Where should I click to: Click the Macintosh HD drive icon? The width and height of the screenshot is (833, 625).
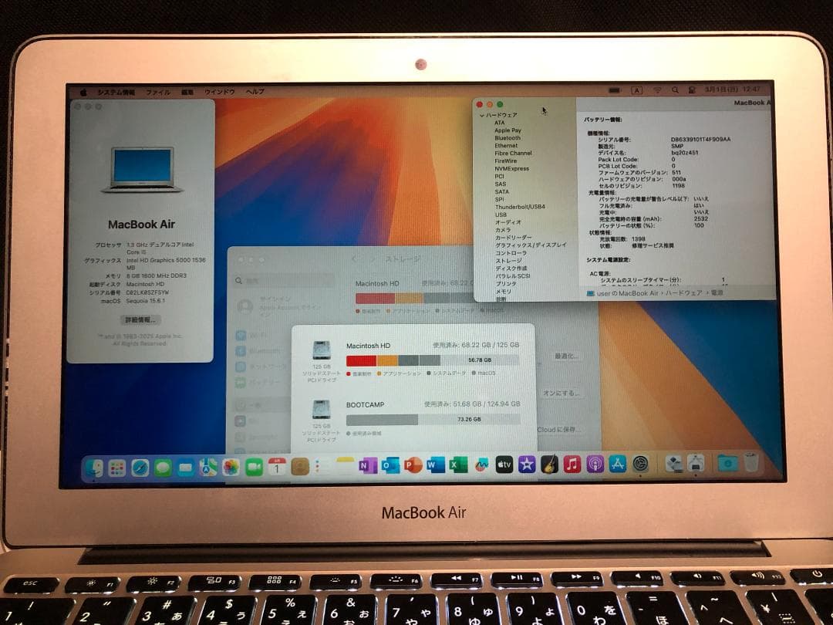(x=322, y=351)
